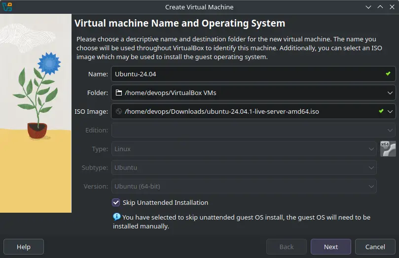Click the Help button
399x258 pixels.
24,247
